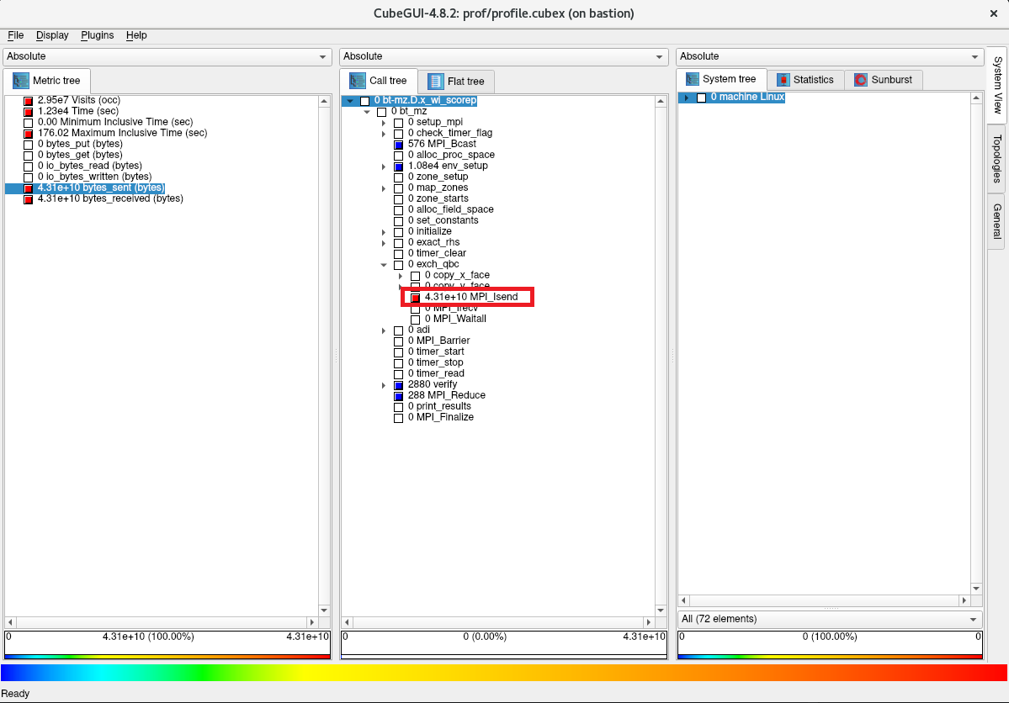Viewport: 1009px width, 703px height.
Task: Click the Metric tree tab icon
Action: point(21,81)
